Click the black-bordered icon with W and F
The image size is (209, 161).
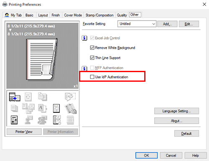pos(56,108)
